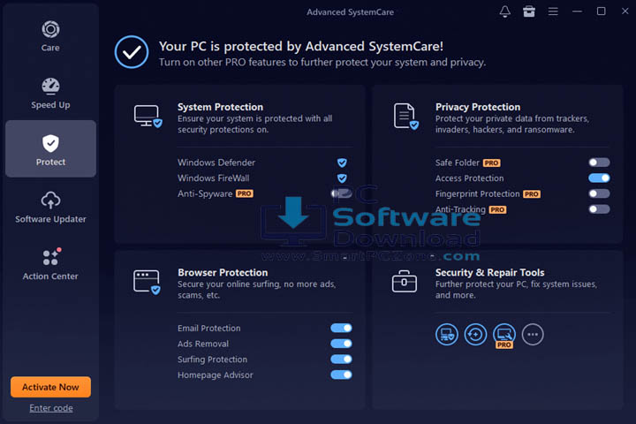Open Action Center

click(50, 264)
